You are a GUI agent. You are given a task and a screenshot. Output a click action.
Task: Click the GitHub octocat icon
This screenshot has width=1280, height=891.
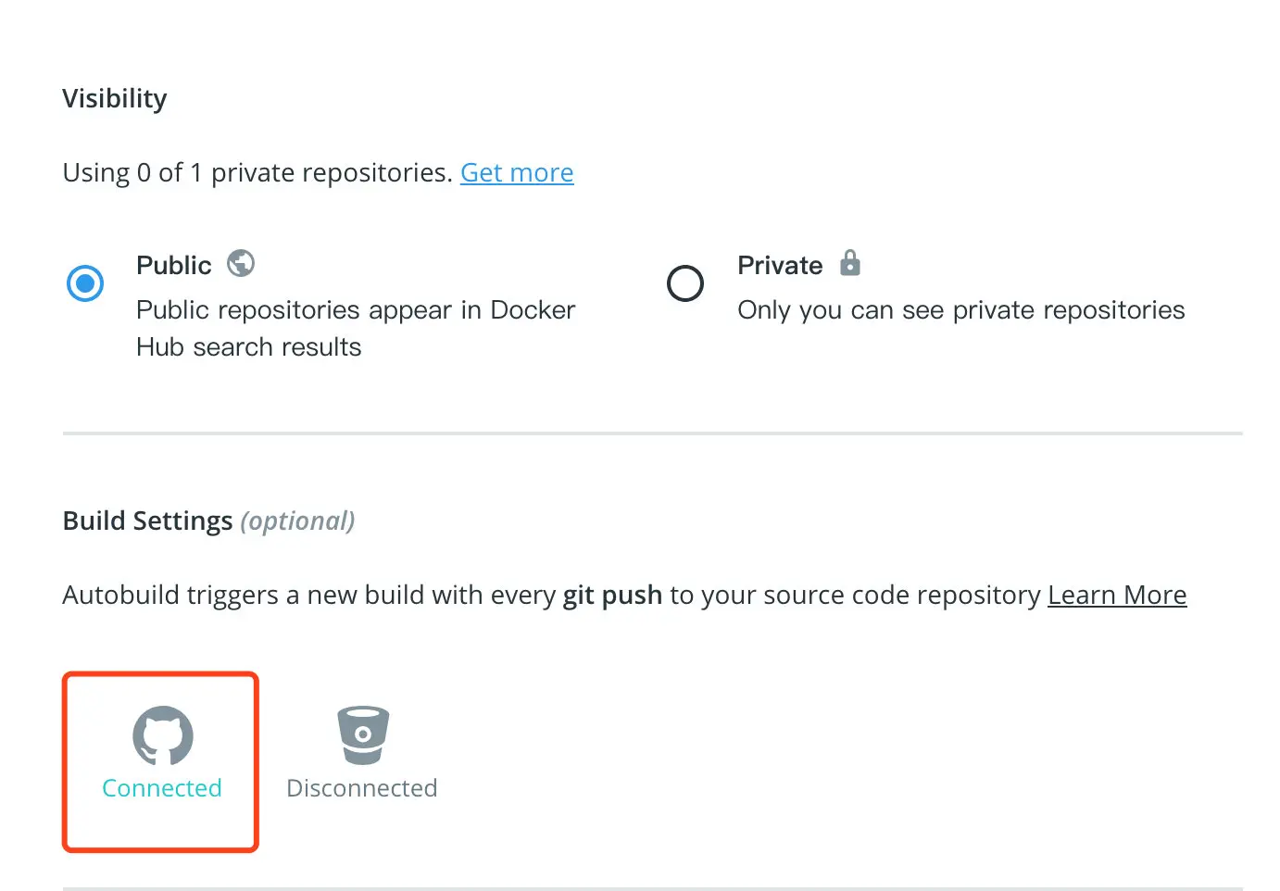[x=162, y=735]
